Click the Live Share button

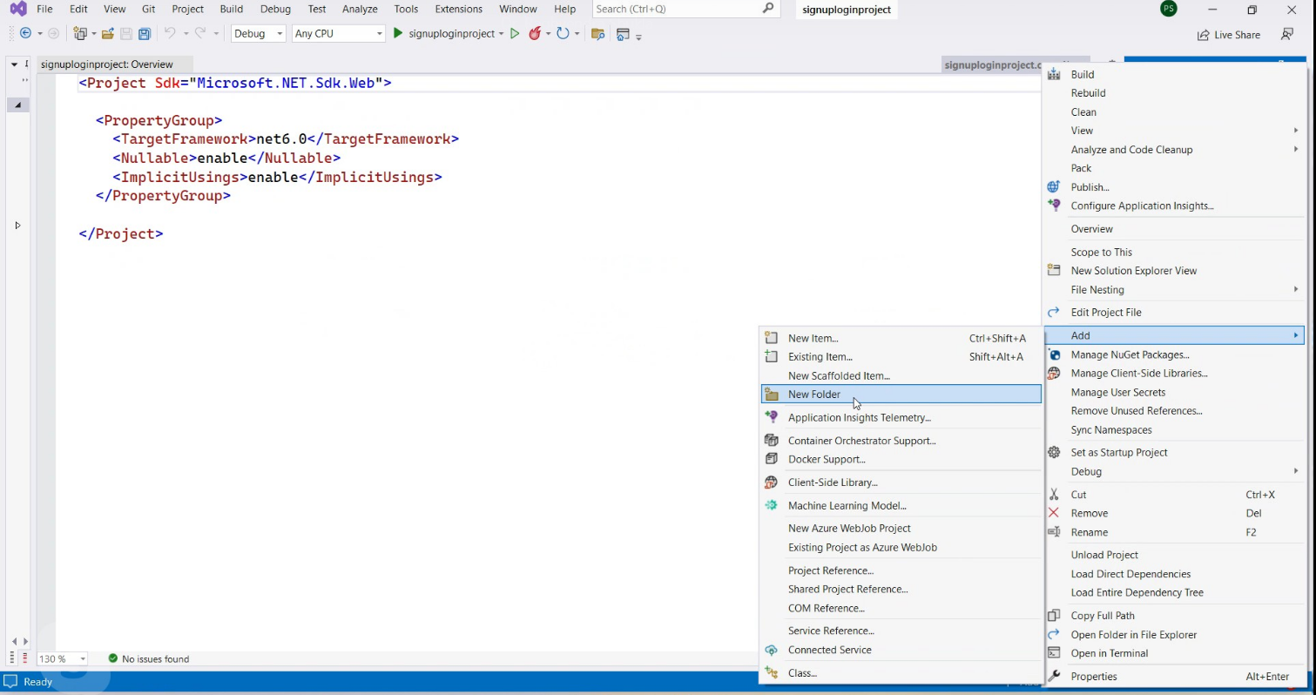[x=1228, y=35]
